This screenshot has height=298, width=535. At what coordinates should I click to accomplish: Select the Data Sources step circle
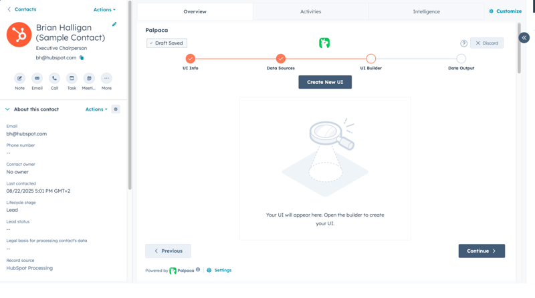coord(281,59)
